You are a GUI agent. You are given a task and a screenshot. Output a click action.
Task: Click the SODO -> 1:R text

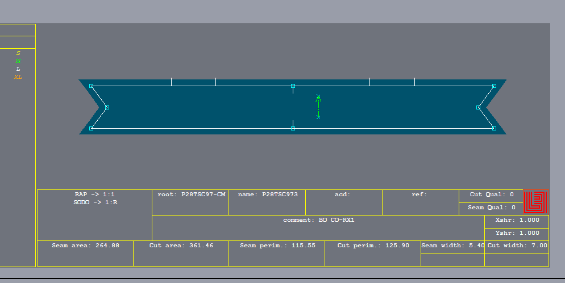tap(95, 202)
